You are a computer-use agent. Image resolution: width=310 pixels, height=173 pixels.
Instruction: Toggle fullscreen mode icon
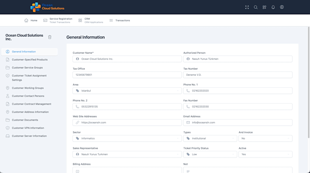(x=247, y=7)
